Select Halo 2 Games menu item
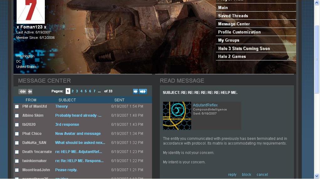Image resolution: width=320 pixels, height=179 pixels. [232, 56]
